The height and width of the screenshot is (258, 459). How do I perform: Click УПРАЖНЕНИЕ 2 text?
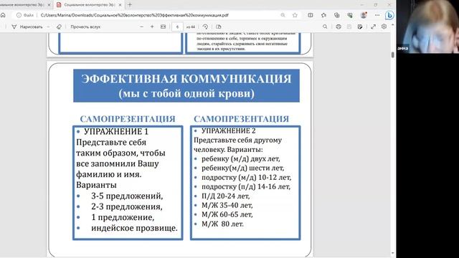[x=229, y=130]
